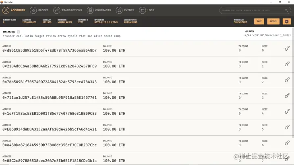Select address 0xE86B934deDBA3132aaAf610de42bb5cf46d41421

click(x=50, y=129)
